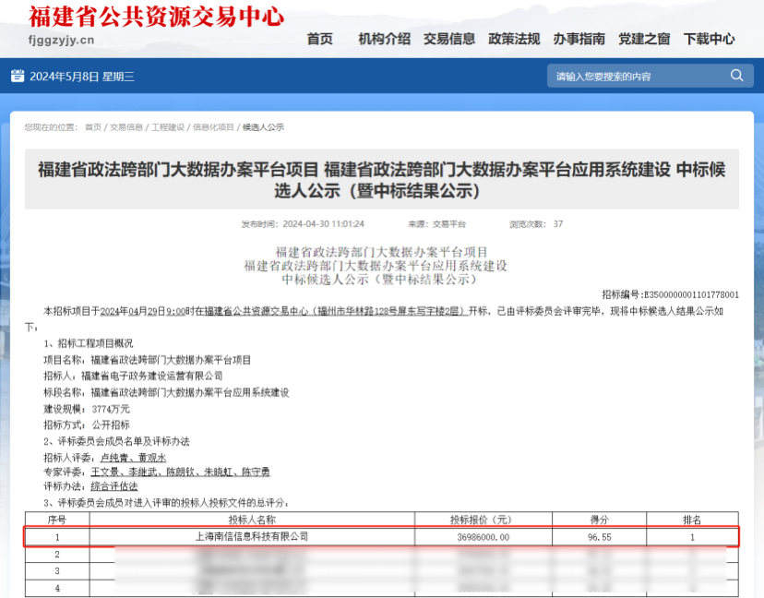Viewport: 764px width, 598px height.
Task: Click 工程建设 breadcrumb link
Action: pyautogui.click(x=168, y=127)
